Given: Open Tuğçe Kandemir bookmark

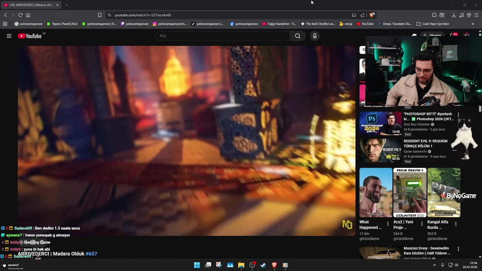Looking at the screenshot, I should [x=279, y=24].
